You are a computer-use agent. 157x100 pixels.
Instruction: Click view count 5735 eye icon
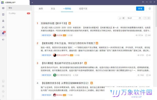pos(139,55)
